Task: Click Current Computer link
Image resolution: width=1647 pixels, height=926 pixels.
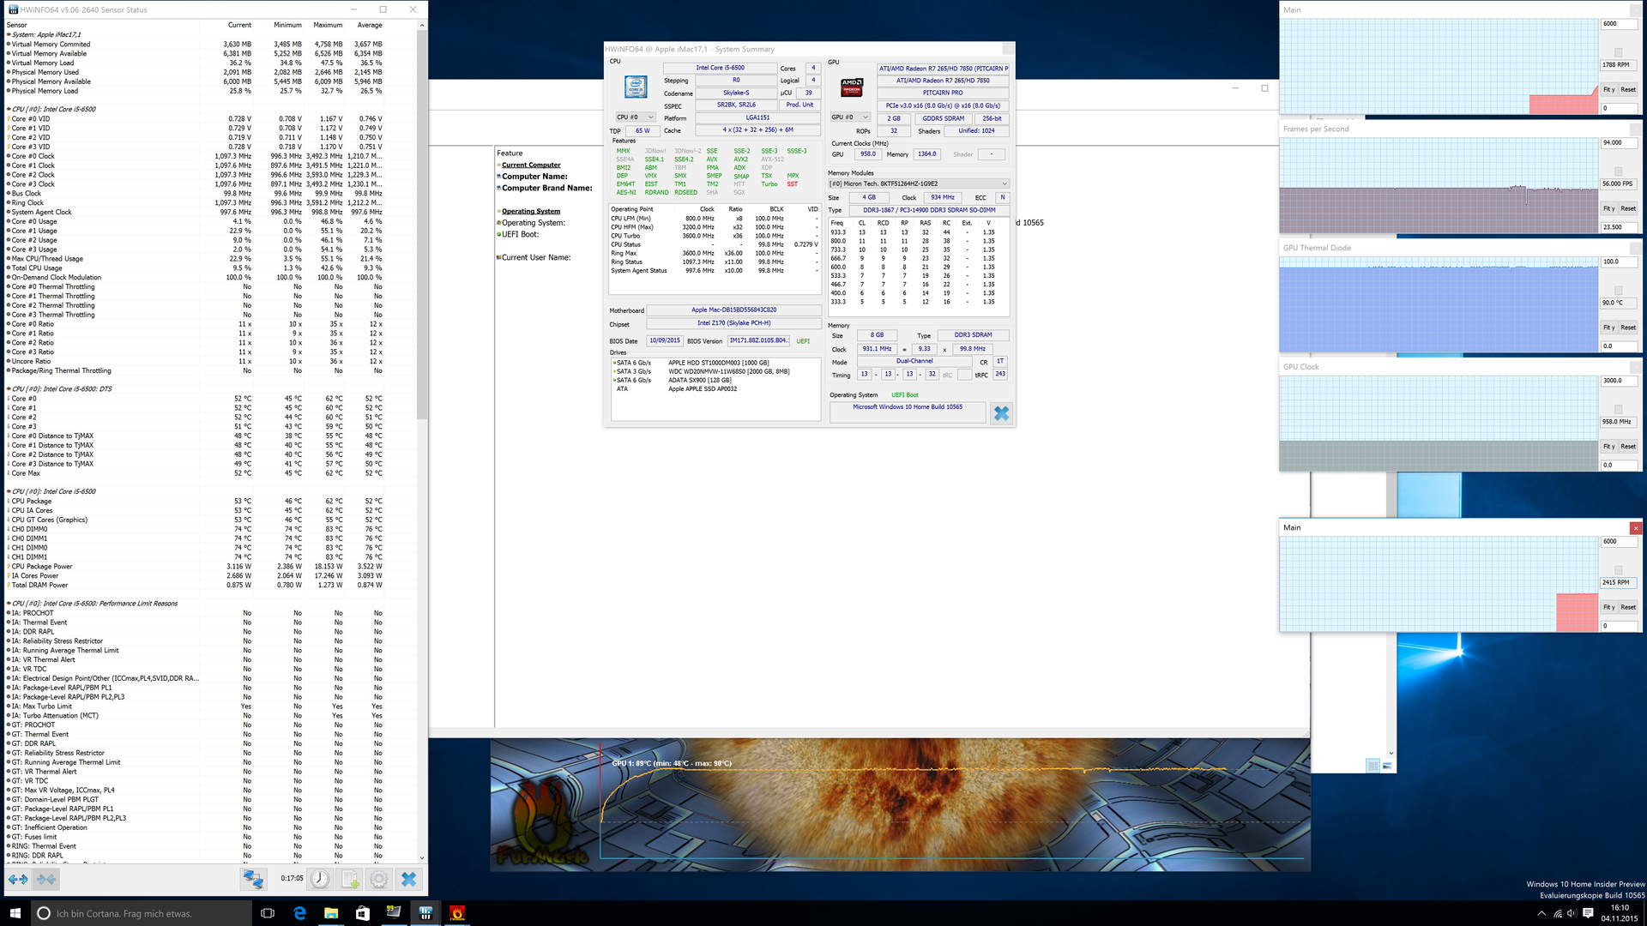Action: pos(531,165)
